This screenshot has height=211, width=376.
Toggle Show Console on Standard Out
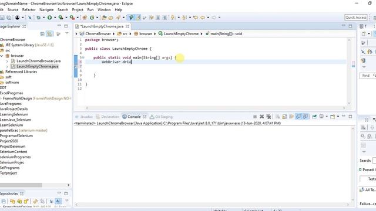298,117
